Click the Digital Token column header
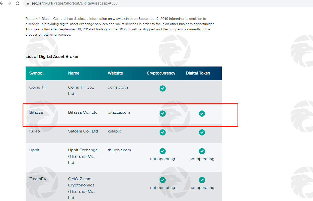This screenshot has width=313, height=201. 198,73
